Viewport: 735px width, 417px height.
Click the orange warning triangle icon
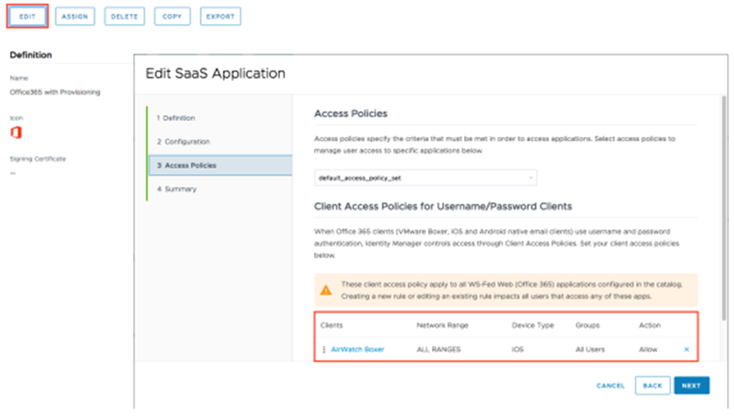coord(326,290)
